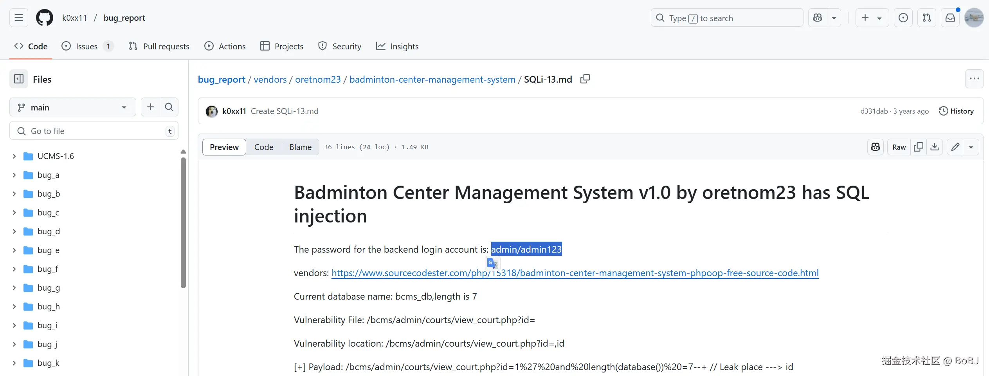Open k0xx11 commit author profile

click(x=234, y=111)
